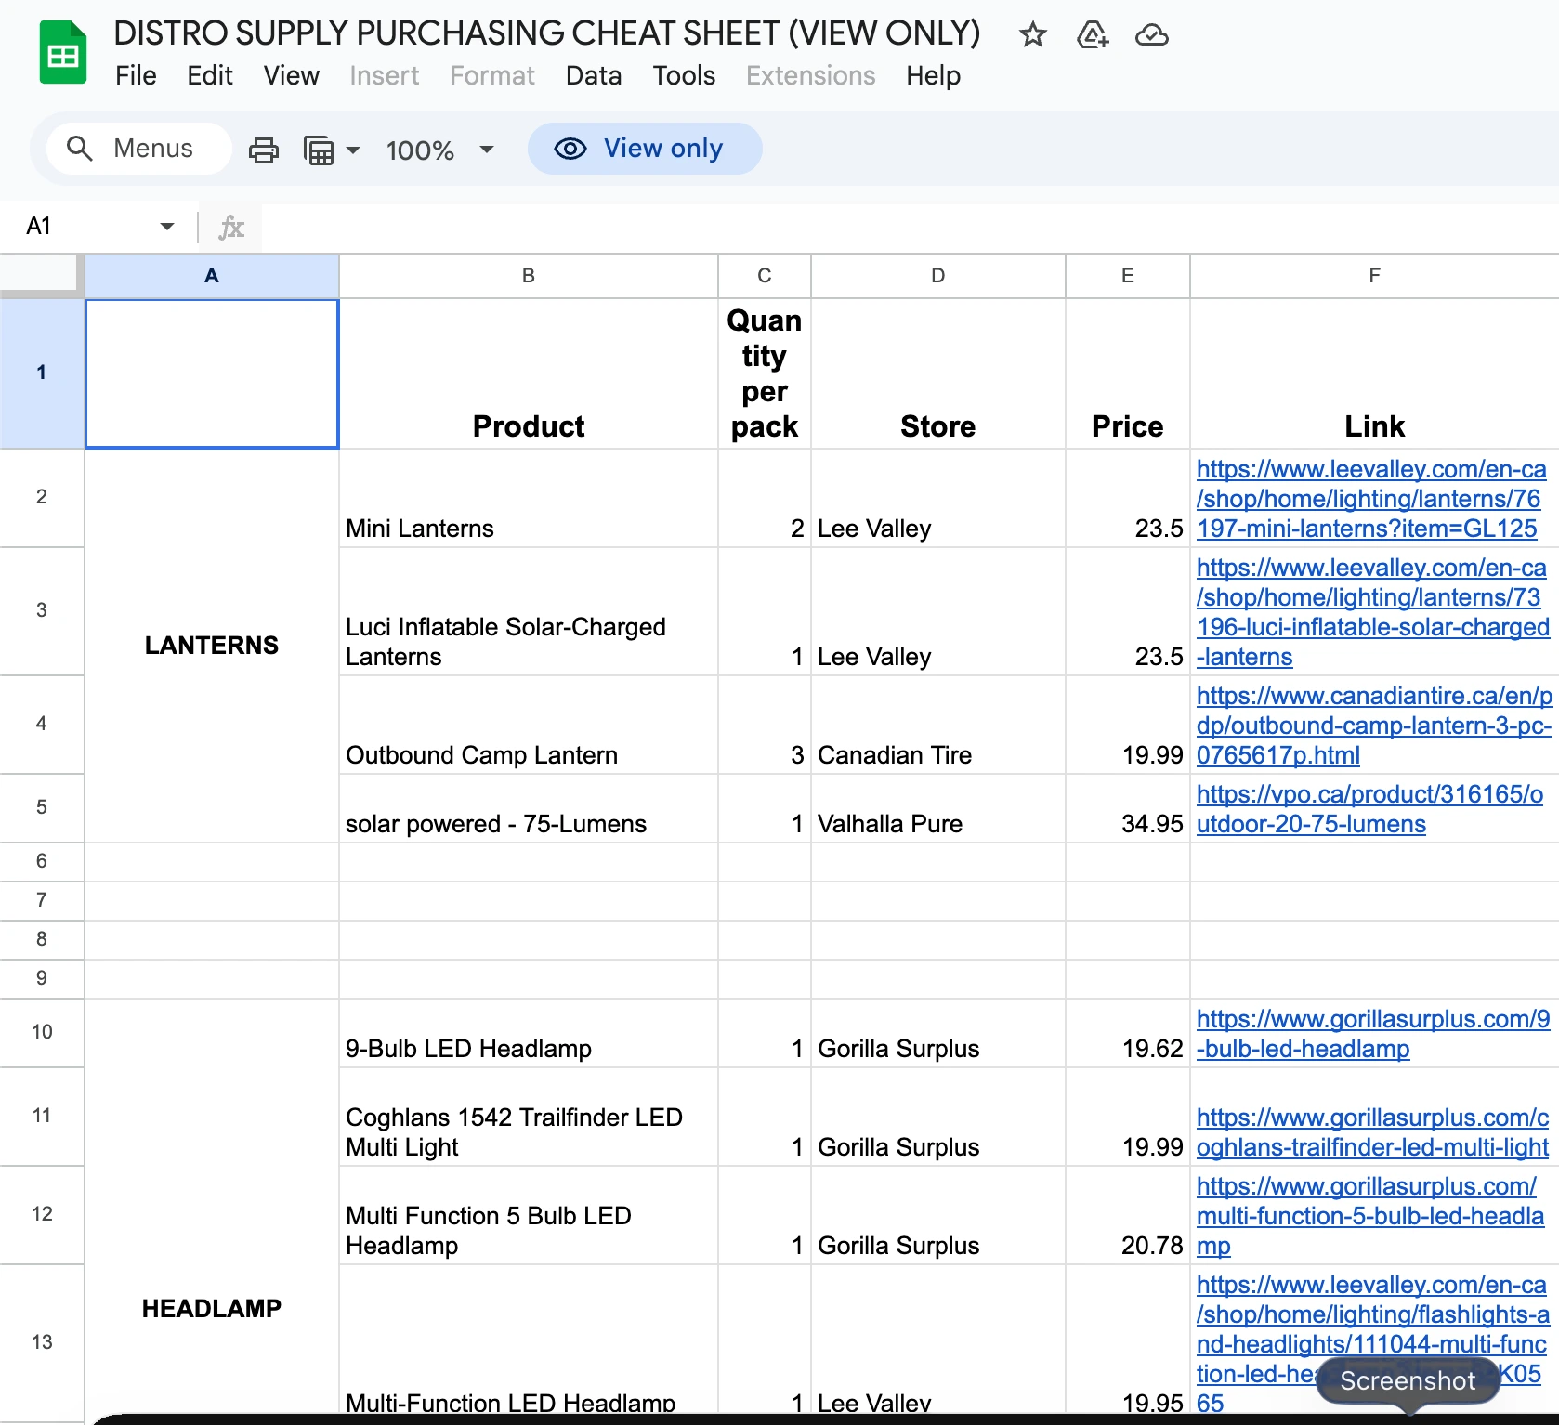Screen dimensions: 1559x1425
Task: Open Coghlans trailfinder multi-light link
Action: [1373, 1132]
